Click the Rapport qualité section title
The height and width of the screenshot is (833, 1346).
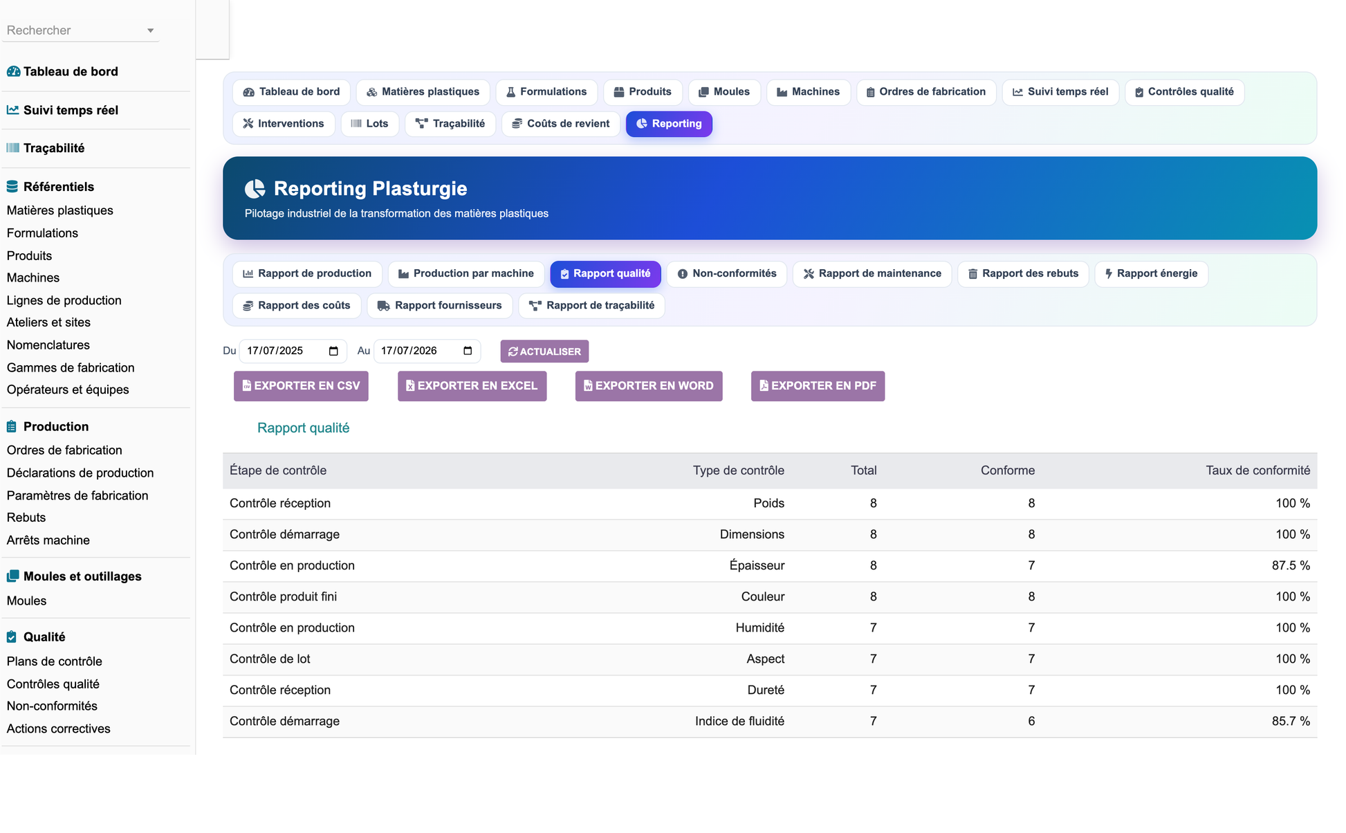point(303,428)
